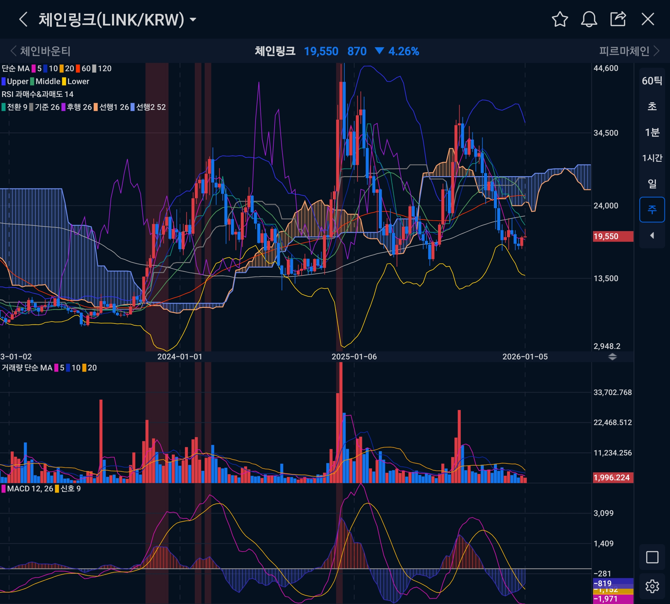This screenshot has width=670, height=604.
Task: Select the 1시간 timeframe
Action: [652, 158]
